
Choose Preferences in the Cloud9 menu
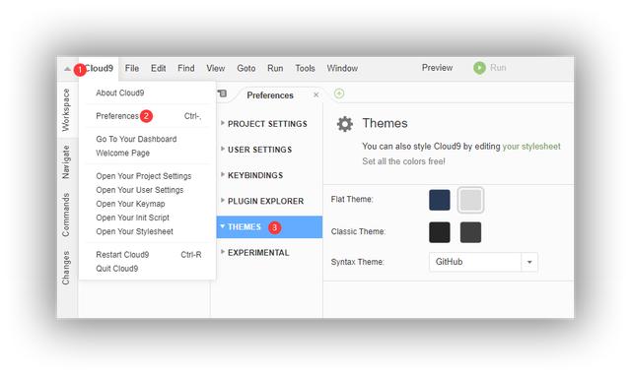click(x=149, y=116)
